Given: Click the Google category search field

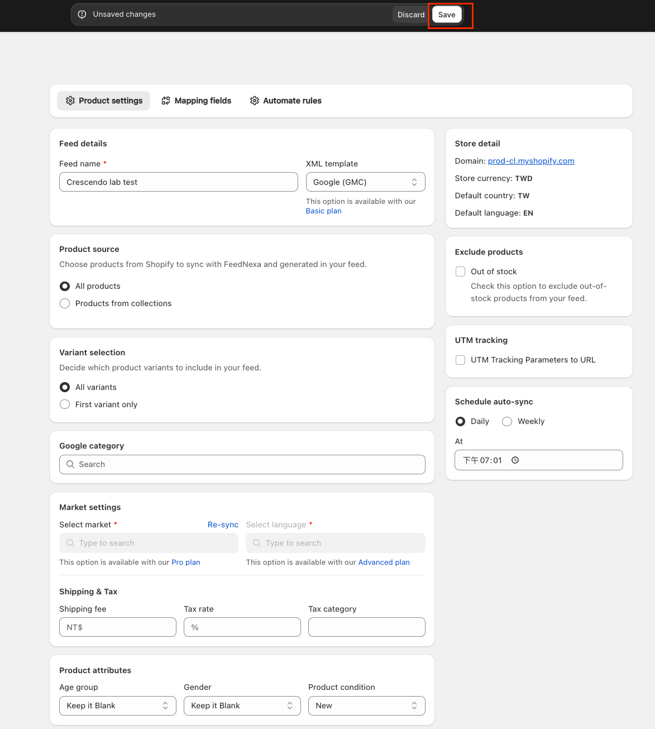Looking at the screenshot, I should click(242, 464).
